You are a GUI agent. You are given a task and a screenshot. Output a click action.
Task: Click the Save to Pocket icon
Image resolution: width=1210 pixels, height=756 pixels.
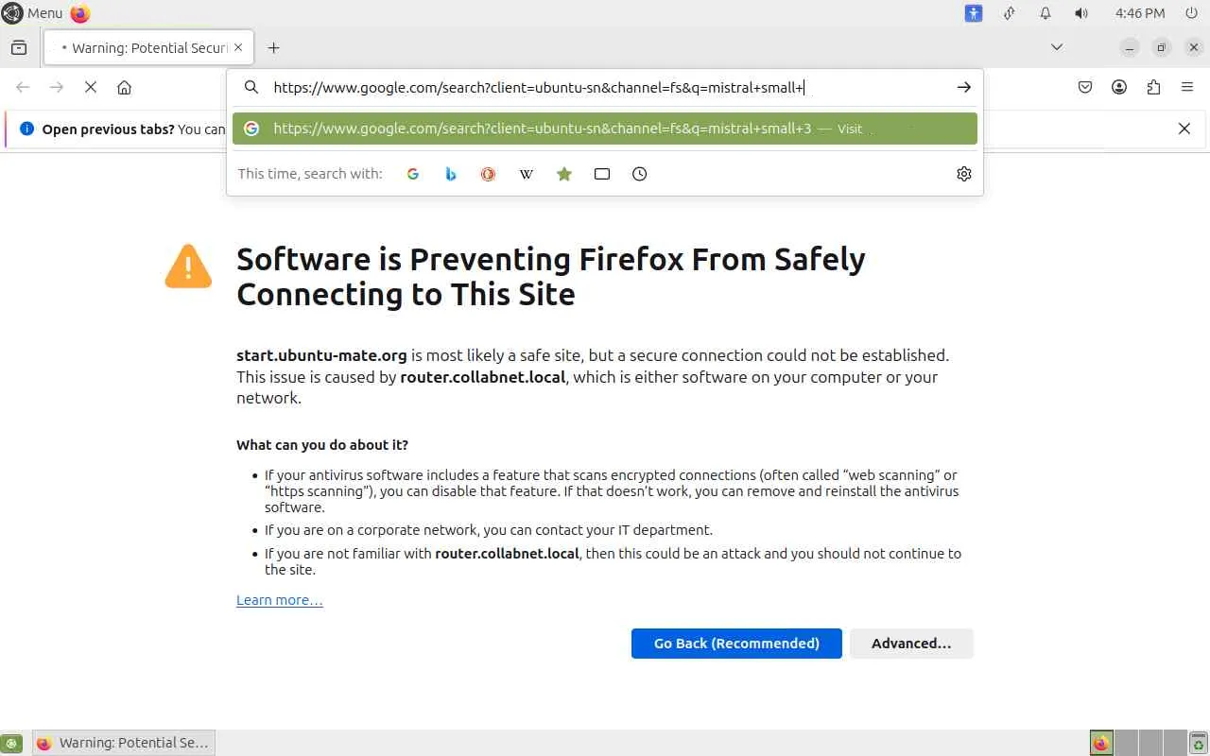(1085, 87)
